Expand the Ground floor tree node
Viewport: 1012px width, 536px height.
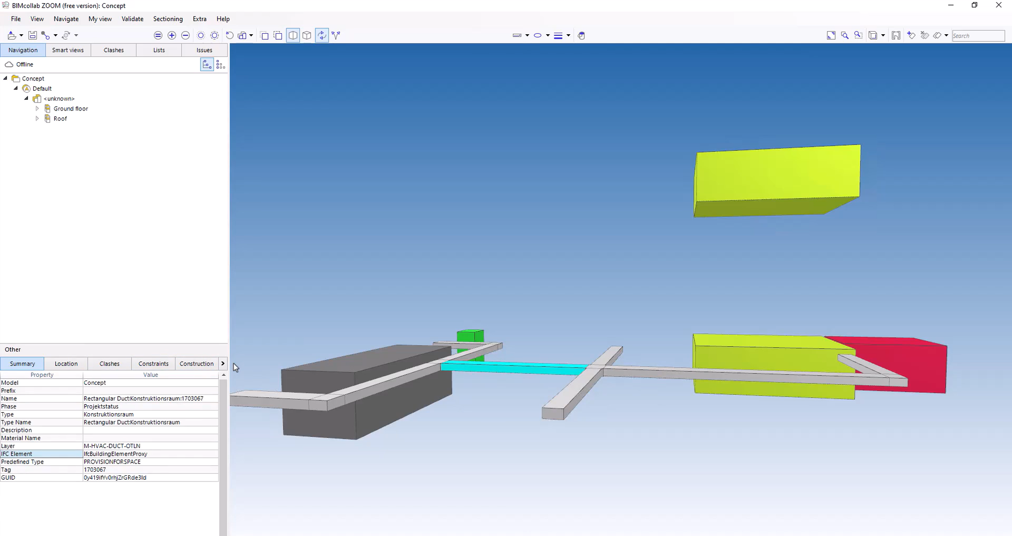point(37,109)
